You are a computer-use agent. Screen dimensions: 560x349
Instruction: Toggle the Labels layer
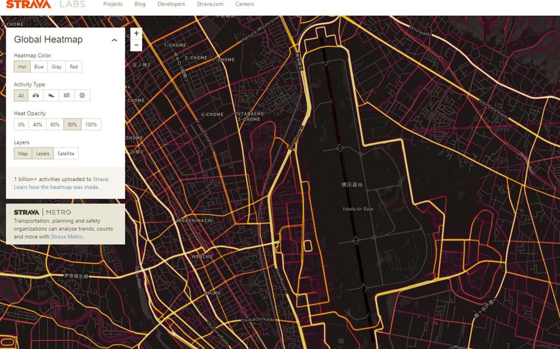[x=42, y=154]
